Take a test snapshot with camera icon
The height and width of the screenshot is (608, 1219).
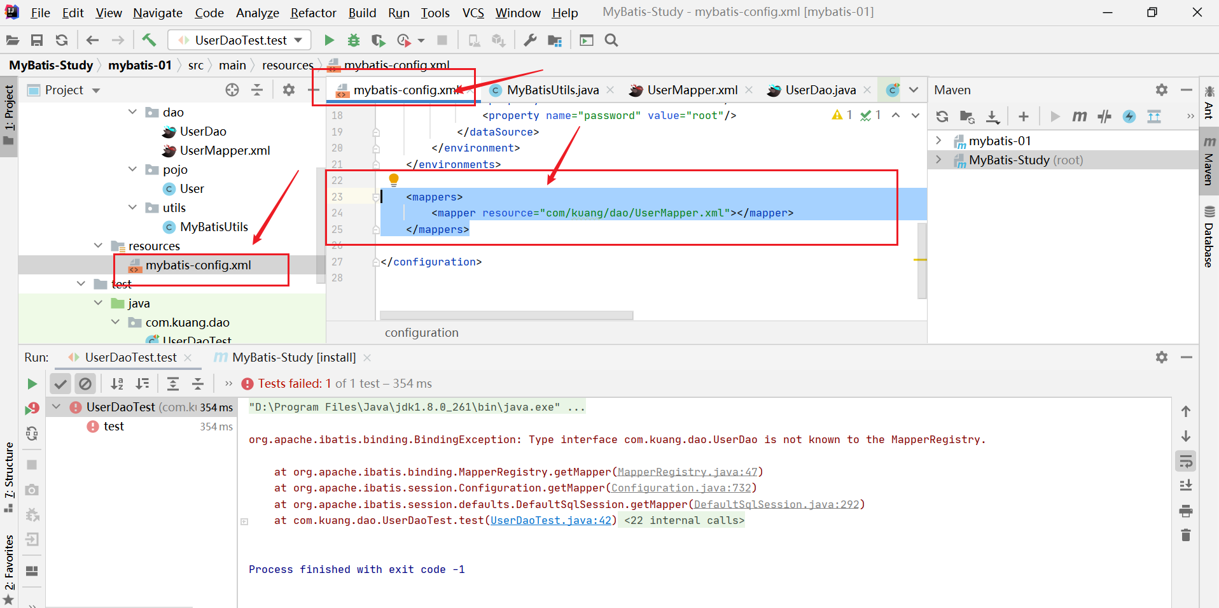(32, 490)
